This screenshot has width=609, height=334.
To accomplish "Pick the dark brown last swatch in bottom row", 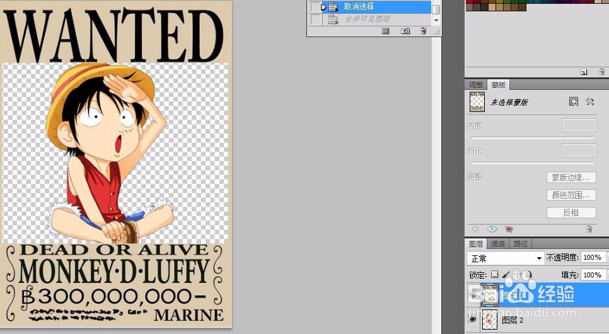I will click(x=523, y=7).
